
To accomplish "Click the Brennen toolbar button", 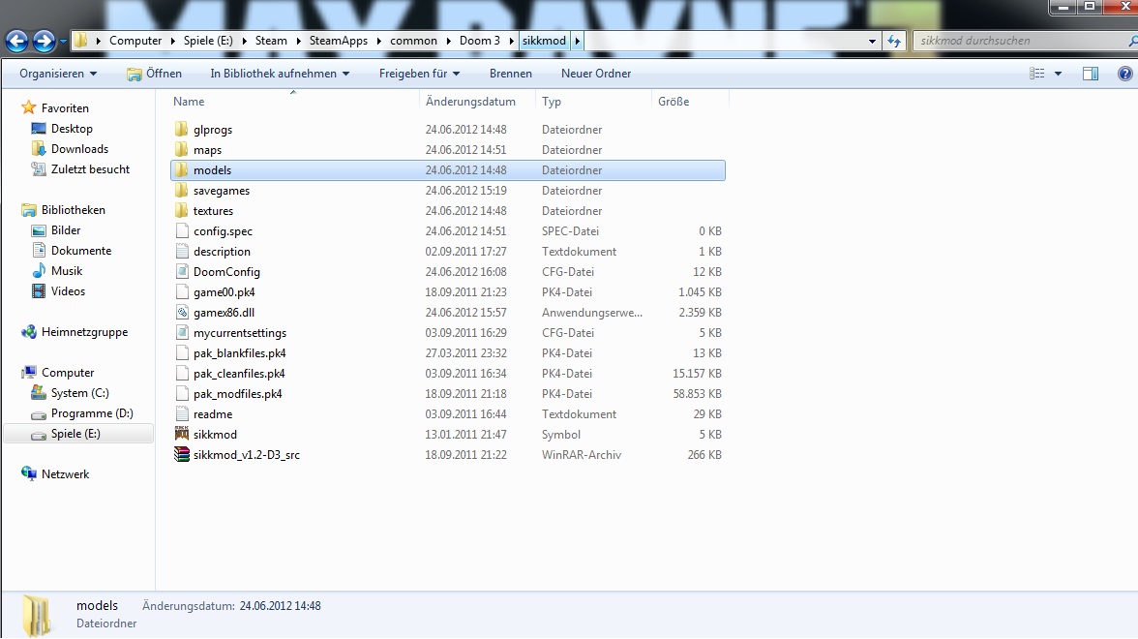I will pos(510,74).
